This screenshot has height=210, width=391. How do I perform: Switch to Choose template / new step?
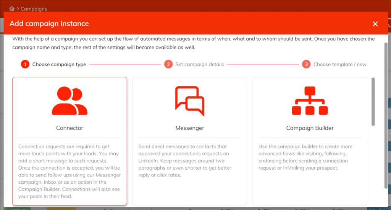click(x=340, y=64)
